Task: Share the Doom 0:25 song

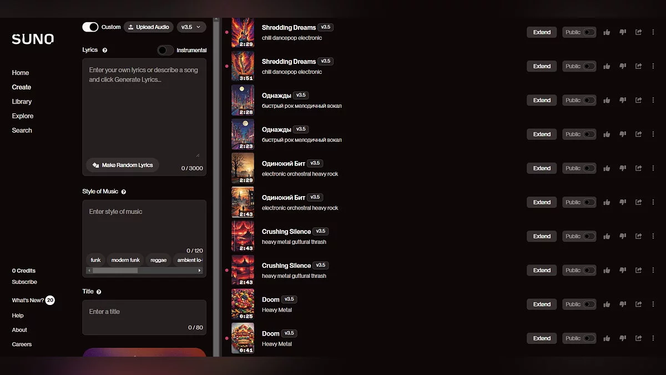Action: coord(638,304)
